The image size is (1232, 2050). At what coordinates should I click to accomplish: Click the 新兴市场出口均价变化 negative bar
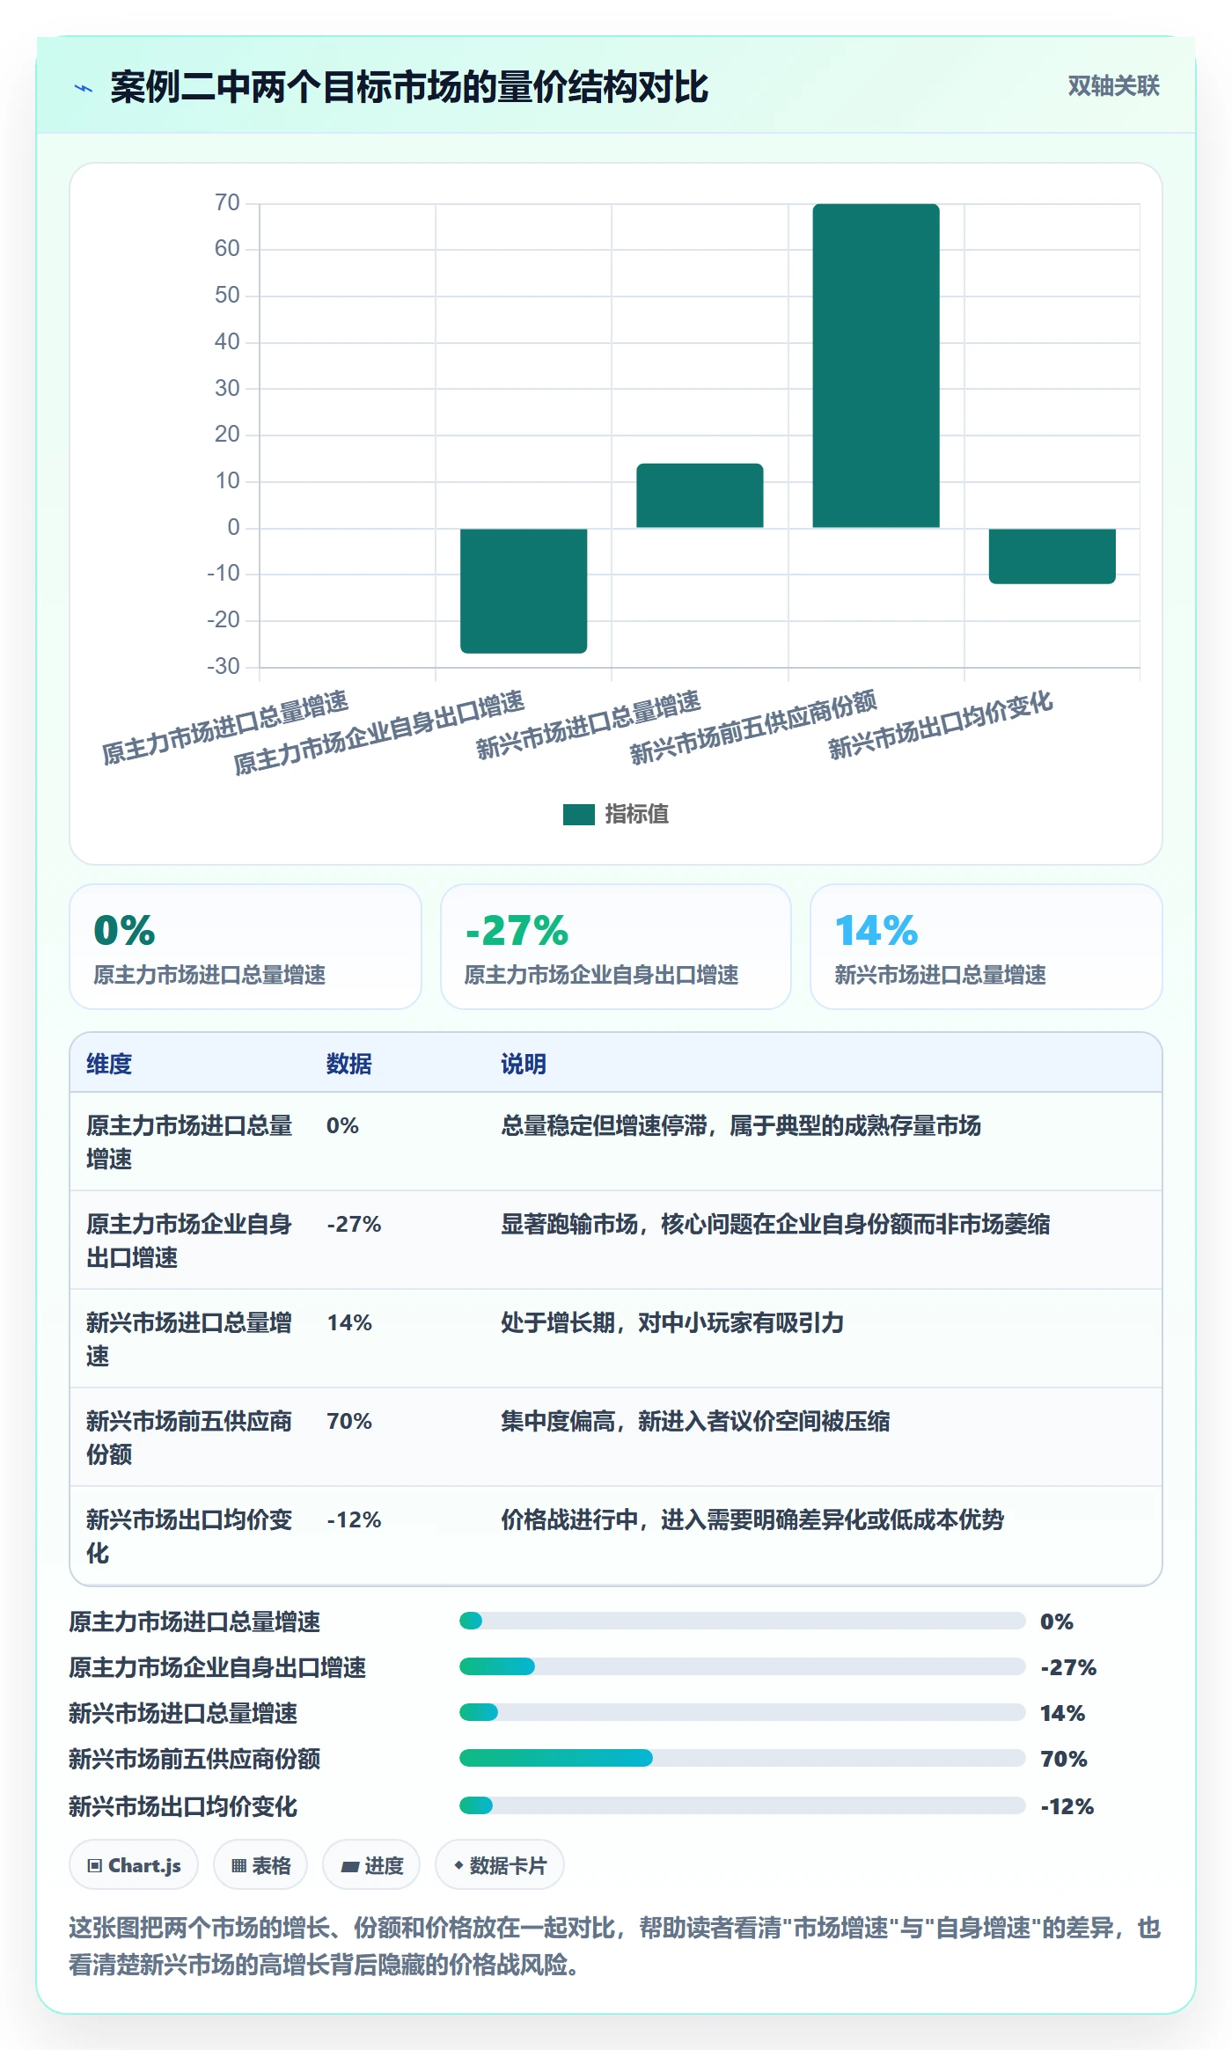coord(1052,556)
